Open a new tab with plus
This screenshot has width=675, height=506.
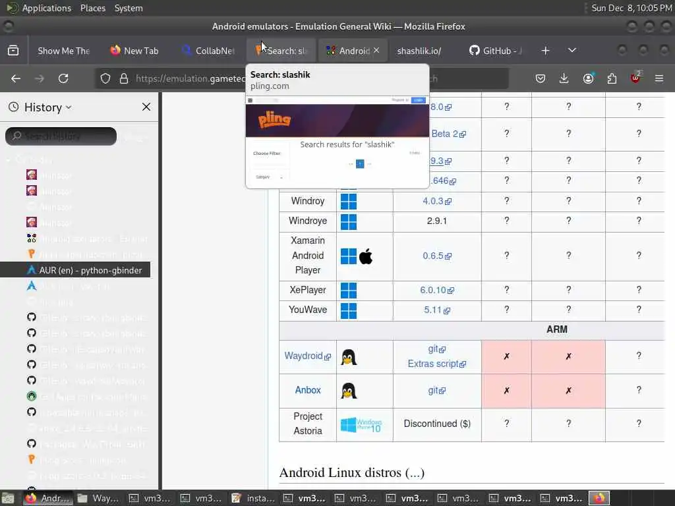(x=545, y=51)
